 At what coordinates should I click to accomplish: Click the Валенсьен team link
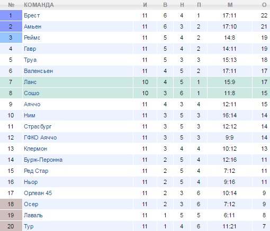38,71
